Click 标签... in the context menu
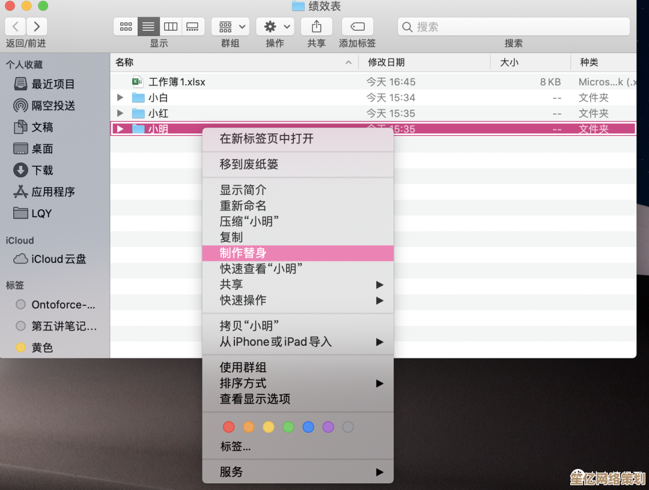This screenshot has width=649, height=490. pos(236,446)
